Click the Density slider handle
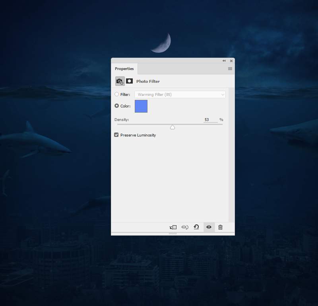The width and height of the screenshot is (318, 306). (173, 127)
